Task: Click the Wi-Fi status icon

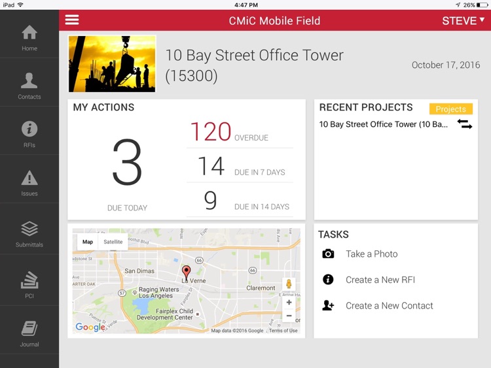Action: click(x=21, y=5)
